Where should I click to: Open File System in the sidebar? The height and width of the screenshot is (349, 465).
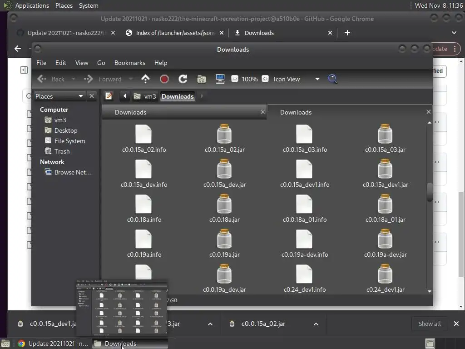[x=69, y=141]
